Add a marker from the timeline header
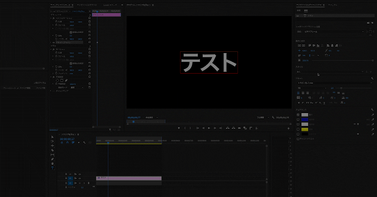This screenshot has width=377, height=197. (79, 142)
